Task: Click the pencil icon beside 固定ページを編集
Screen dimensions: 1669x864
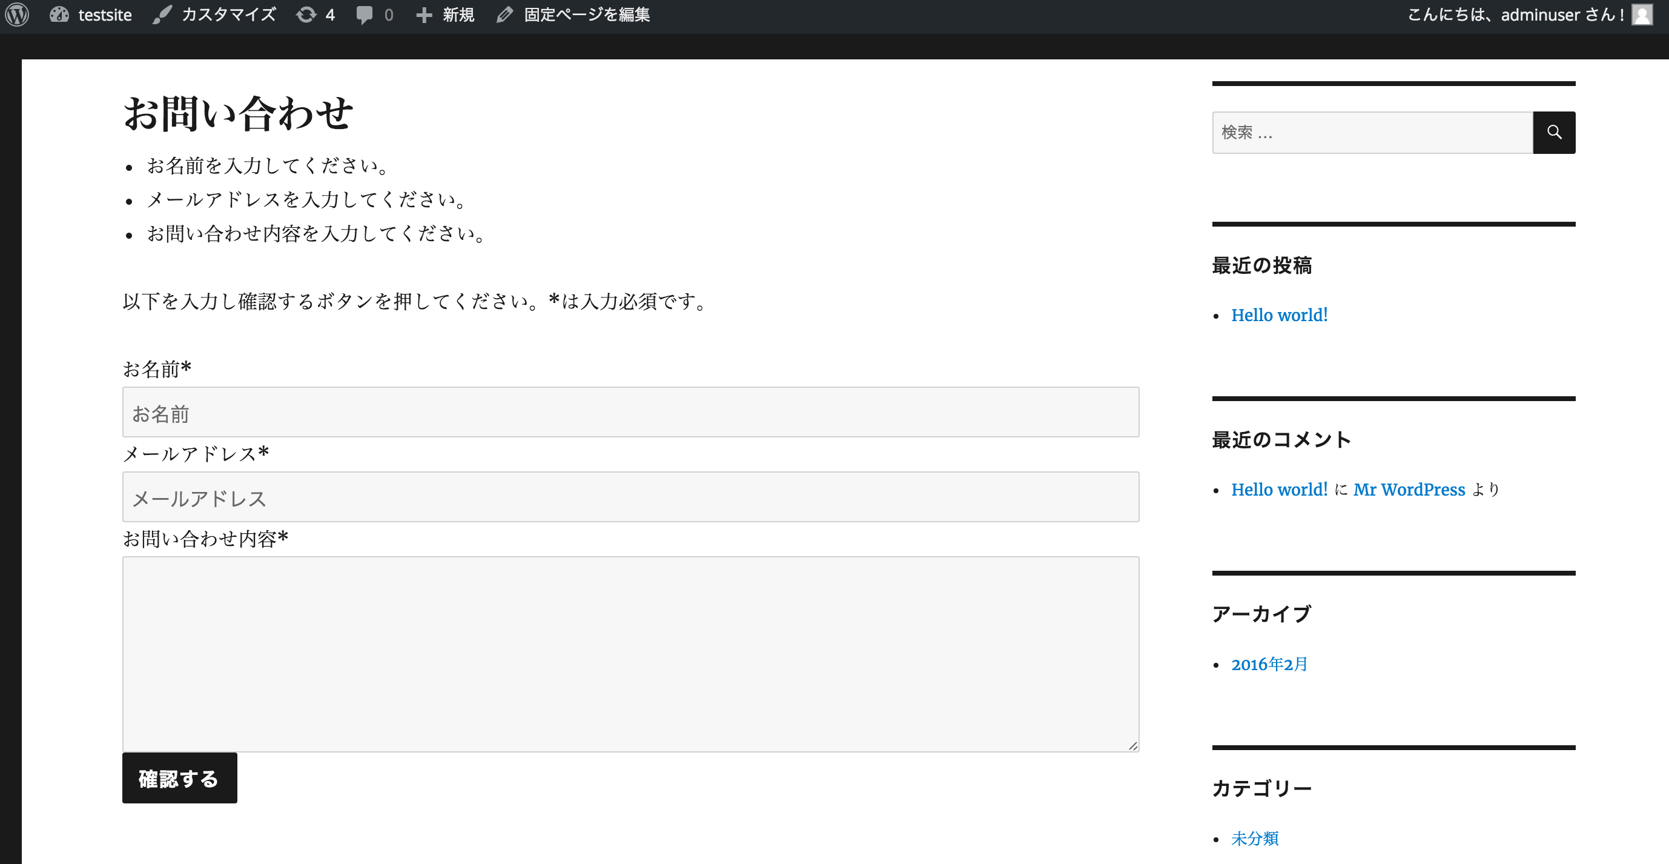Action: click(504, 15)
